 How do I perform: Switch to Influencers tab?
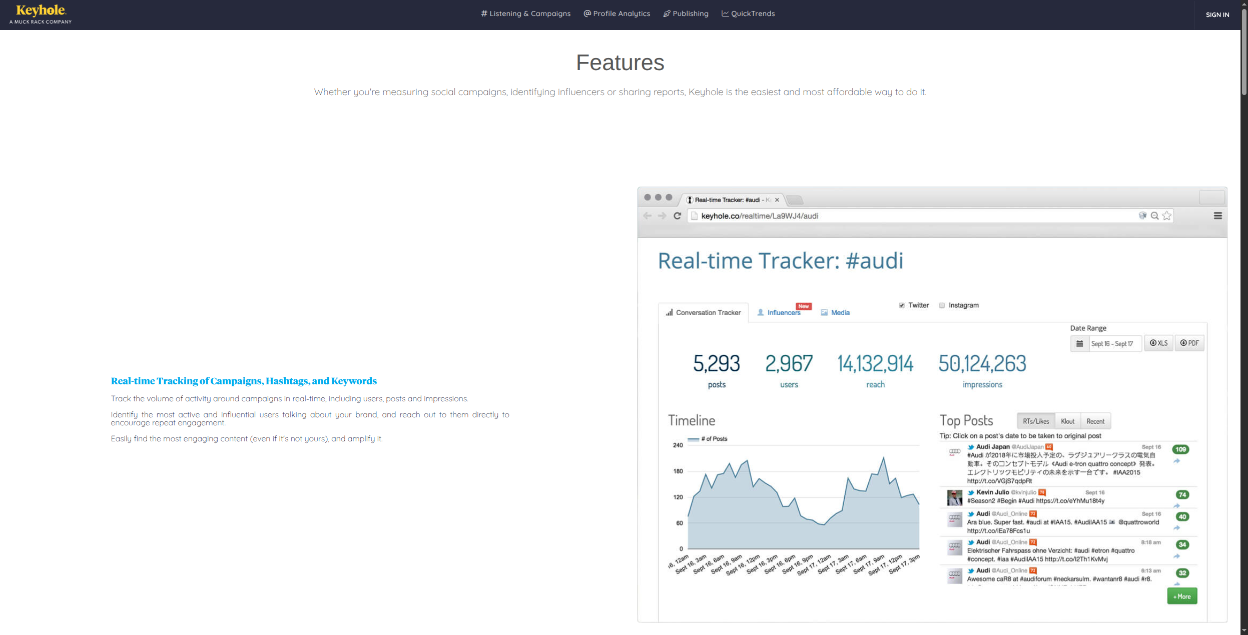(x=779, y=312)
